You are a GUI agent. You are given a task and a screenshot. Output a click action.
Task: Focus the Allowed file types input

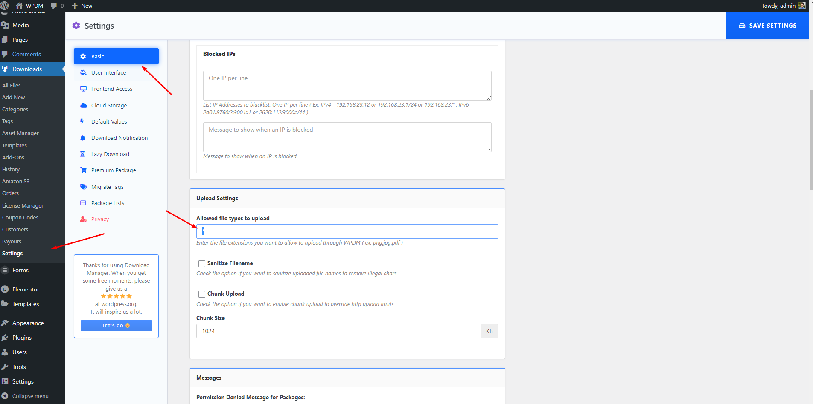(x=347, y=231)
